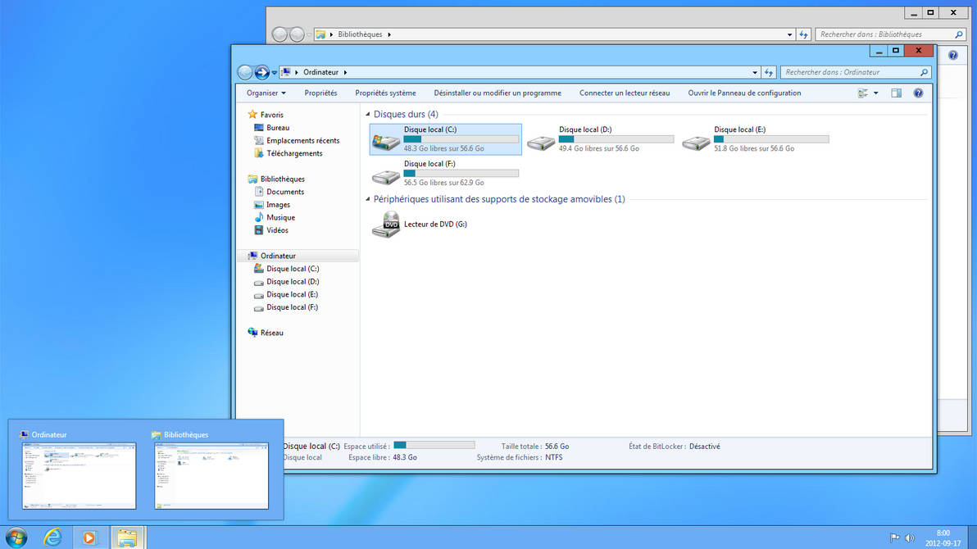Open the Organiser dropdown menu
The image size is (977, 549).
pos(266,93)
